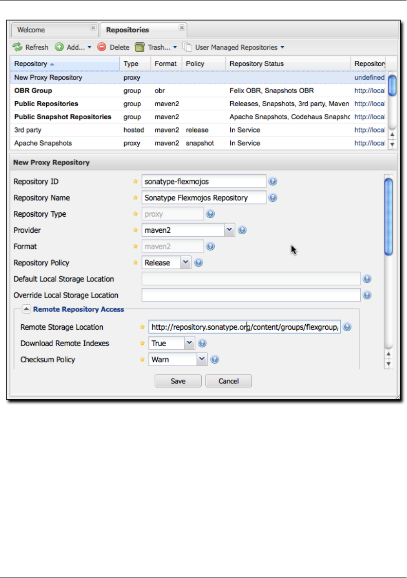Open User Managed Repositories filter
The image size is (407, 578).
234,47
